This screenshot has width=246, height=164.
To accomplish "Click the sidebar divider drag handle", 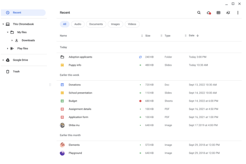I will pos(50,85).
